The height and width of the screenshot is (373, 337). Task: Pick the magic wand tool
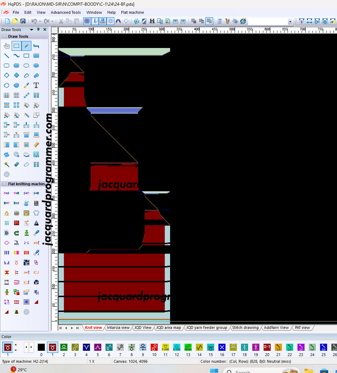click(6, 164)
